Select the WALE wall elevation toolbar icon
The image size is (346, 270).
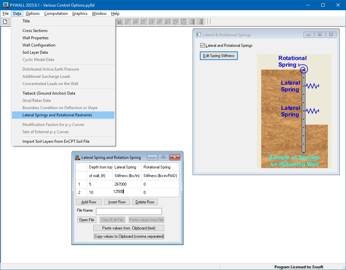184,21
